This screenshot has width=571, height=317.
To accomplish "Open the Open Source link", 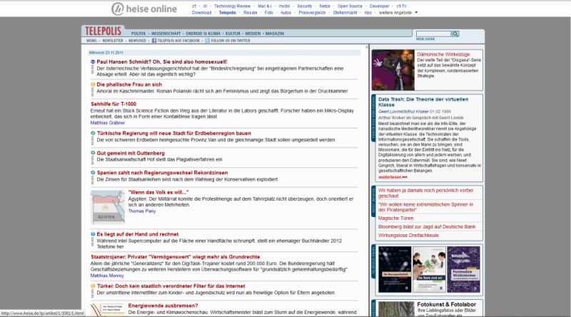I will (x=350, y=6).
